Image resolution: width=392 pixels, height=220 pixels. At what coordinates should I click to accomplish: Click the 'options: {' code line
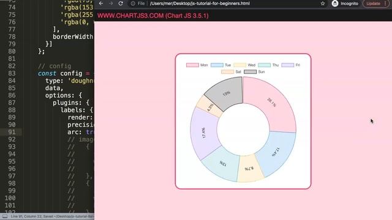click(x=64, y=95)
